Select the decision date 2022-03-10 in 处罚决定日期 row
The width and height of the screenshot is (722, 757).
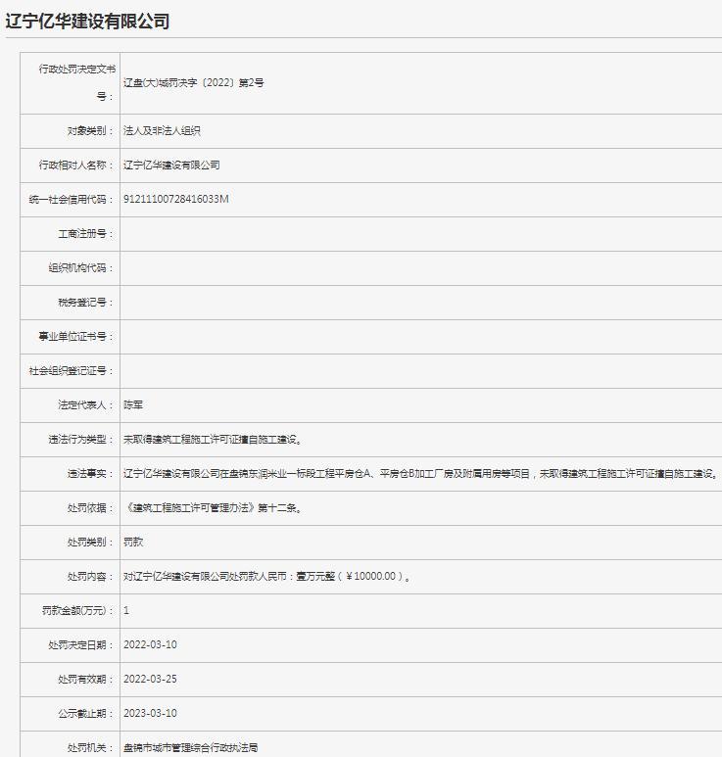point(150,644)
